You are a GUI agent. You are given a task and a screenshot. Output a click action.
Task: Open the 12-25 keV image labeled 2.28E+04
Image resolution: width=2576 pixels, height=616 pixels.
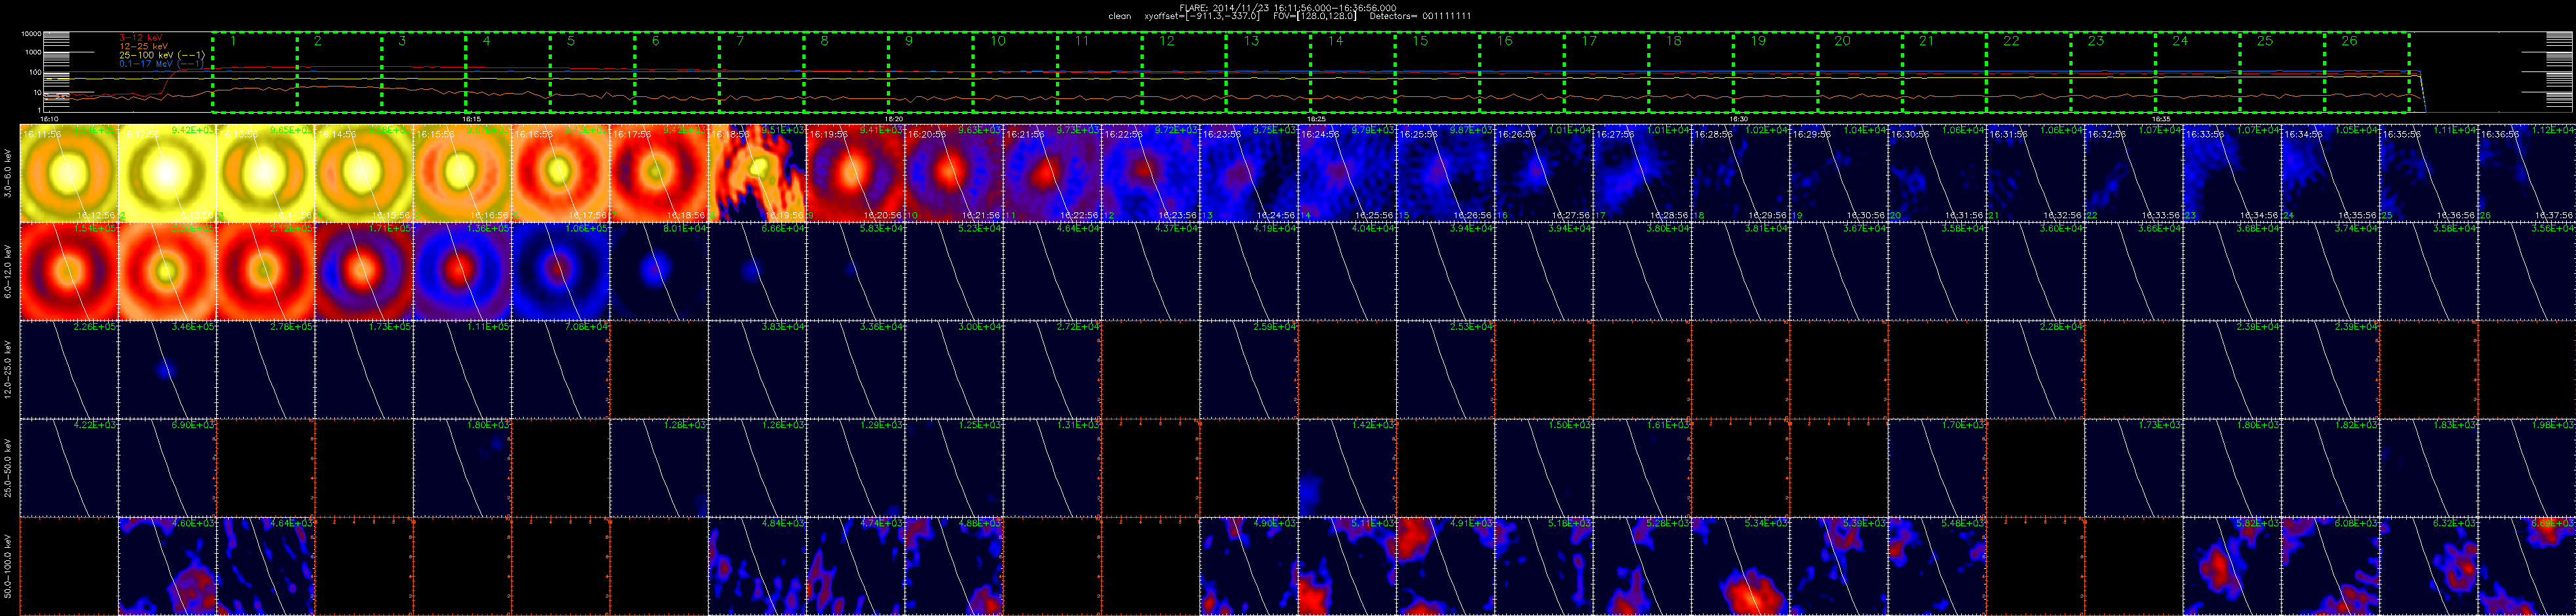coord(2034,369)
